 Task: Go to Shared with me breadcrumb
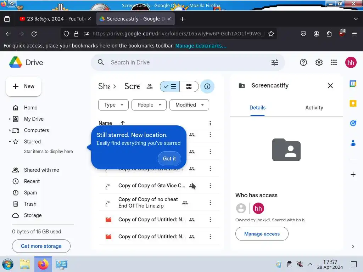(104, 86)
